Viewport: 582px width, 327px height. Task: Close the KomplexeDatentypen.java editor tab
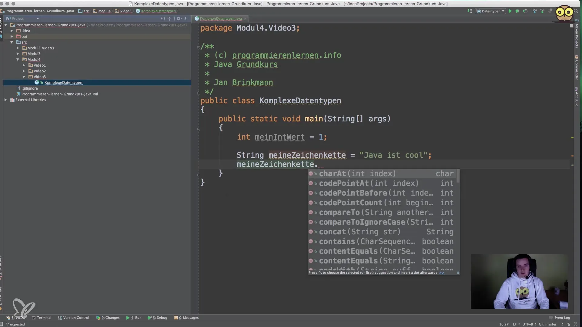(245, 18)
